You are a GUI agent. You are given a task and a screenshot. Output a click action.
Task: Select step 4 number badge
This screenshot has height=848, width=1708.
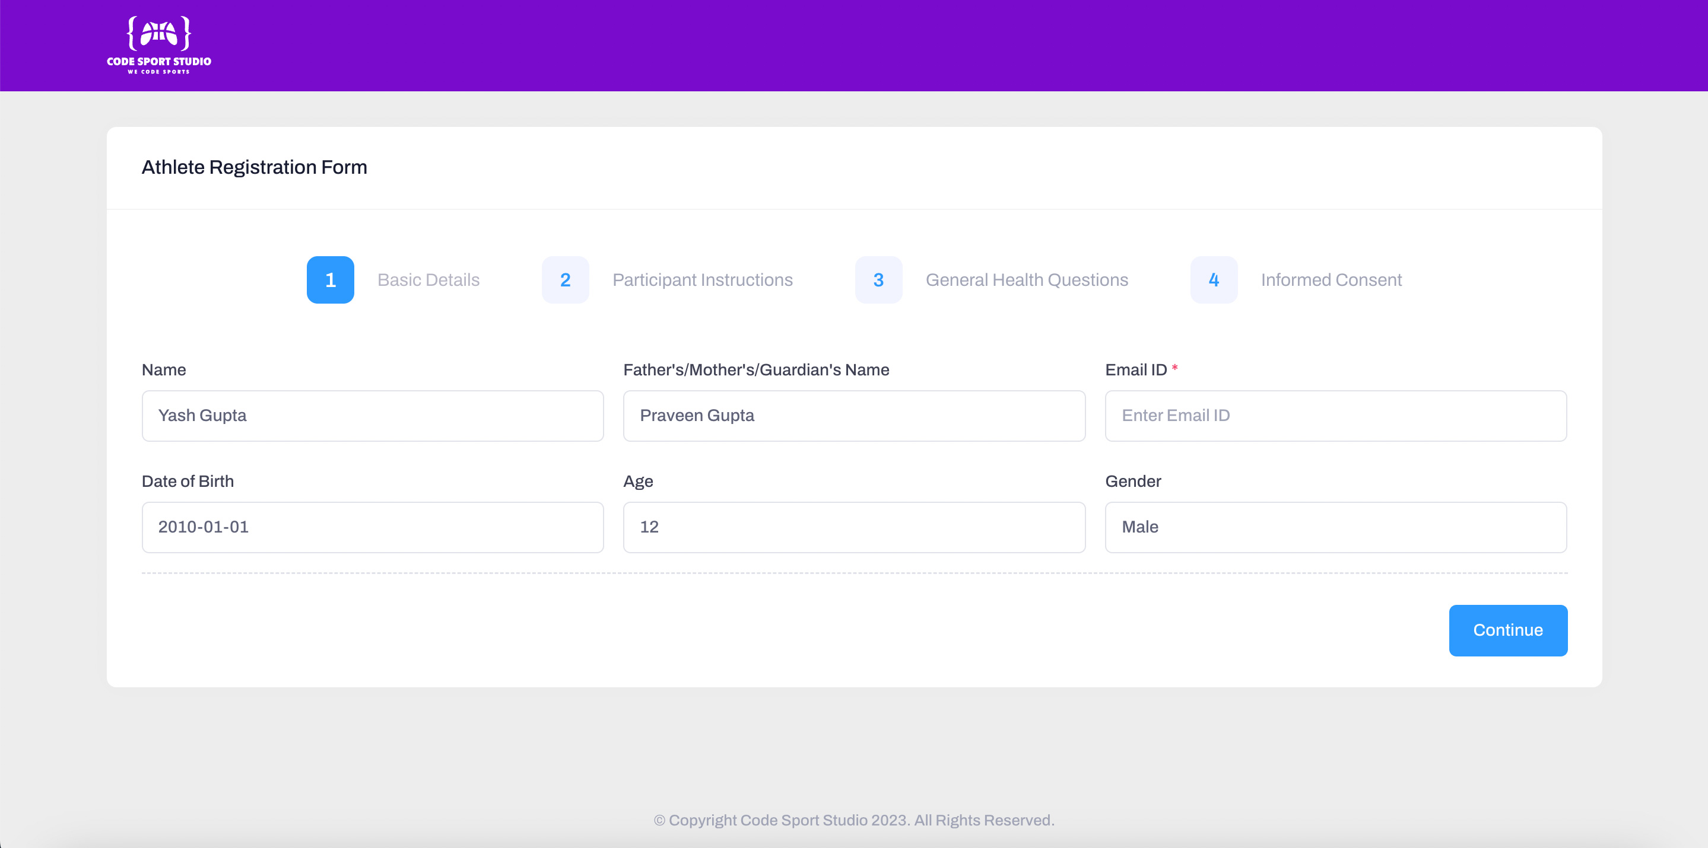tap(1214, 279)
